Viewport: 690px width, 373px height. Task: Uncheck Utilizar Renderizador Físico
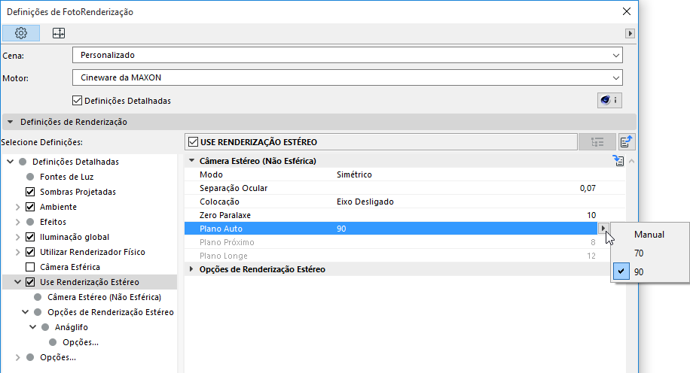[x=30, y=252]
